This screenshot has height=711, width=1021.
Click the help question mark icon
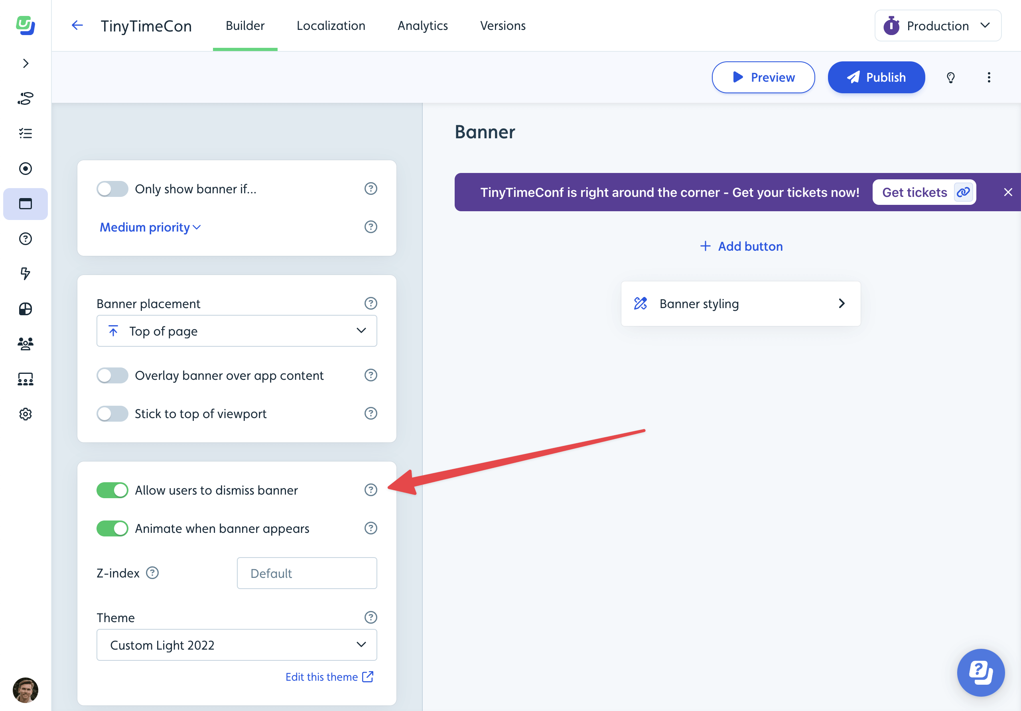(371, 490)
